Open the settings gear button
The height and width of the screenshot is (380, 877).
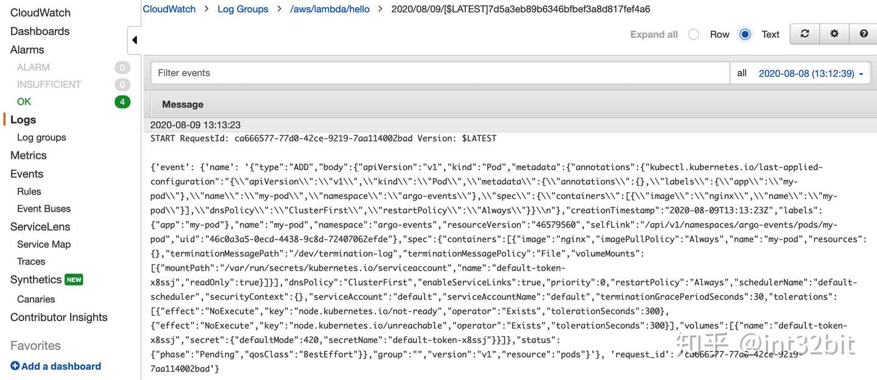(834, 34)
